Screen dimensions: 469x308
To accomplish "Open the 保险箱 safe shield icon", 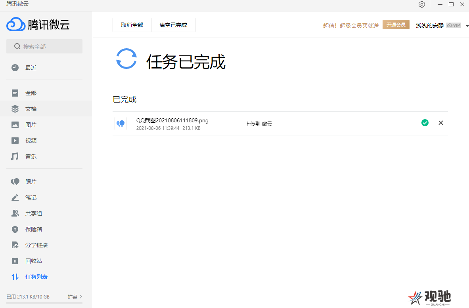I will coord(15,229).
